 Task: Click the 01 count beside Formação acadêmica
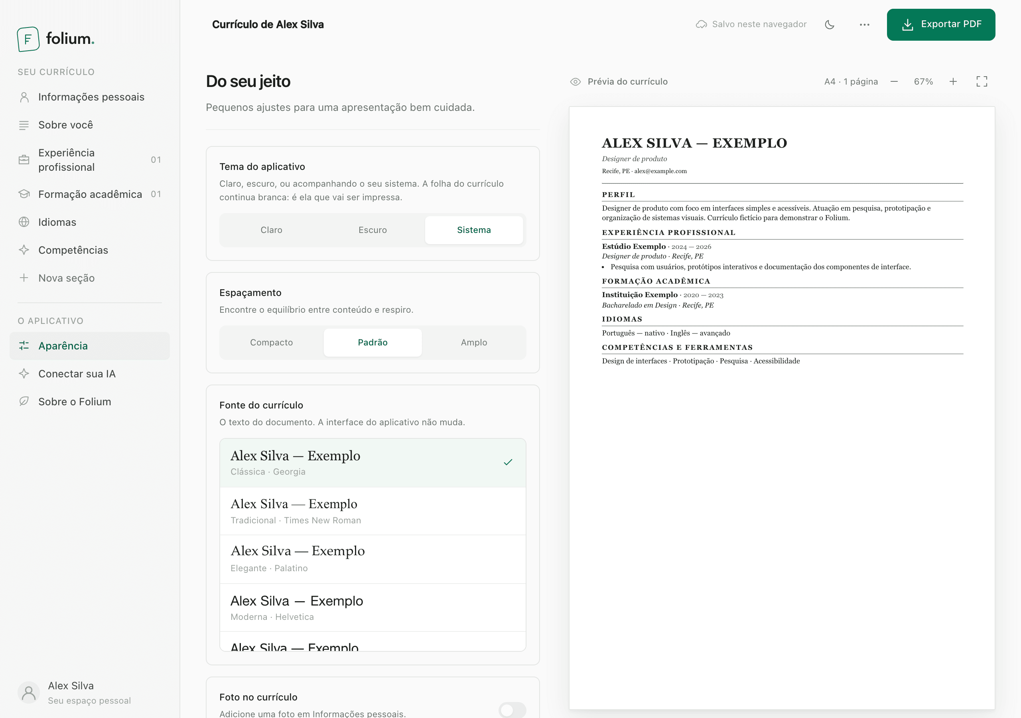[156, 194]
